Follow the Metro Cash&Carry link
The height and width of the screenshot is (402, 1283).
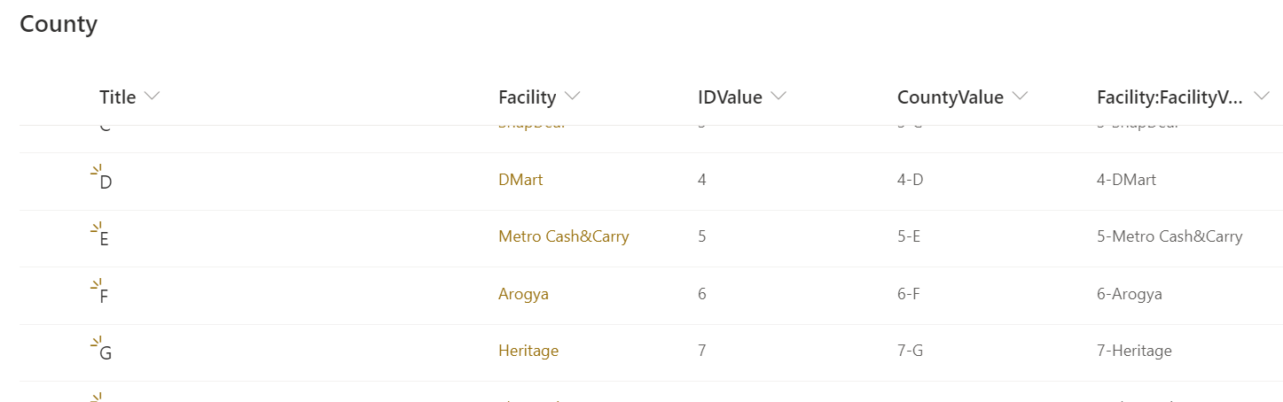(564, 236)
